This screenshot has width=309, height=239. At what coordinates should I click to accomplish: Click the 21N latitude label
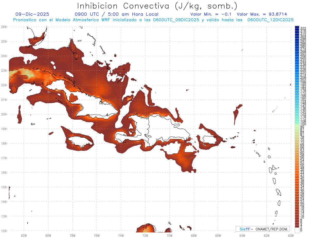4,100
